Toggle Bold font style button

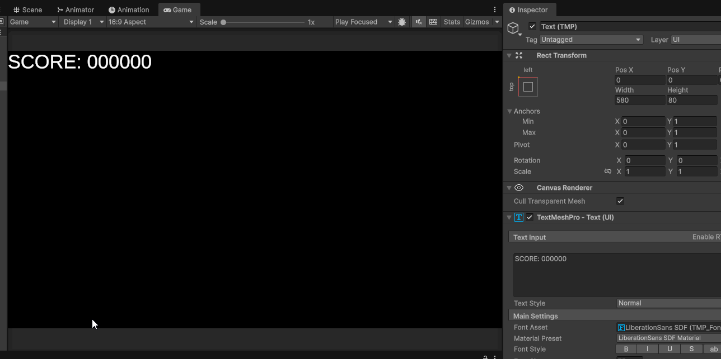(626, 349)
